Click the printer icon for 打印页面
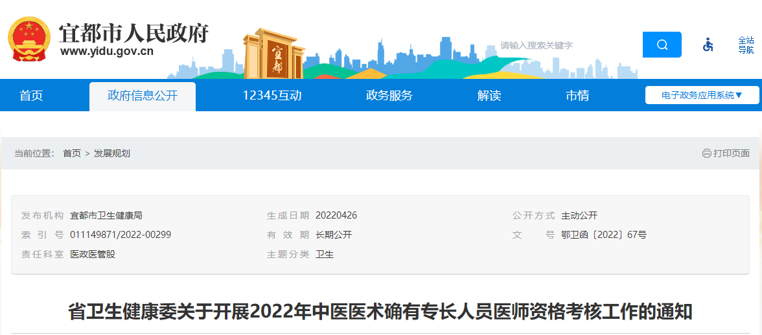762x335 pixels. 706,153
